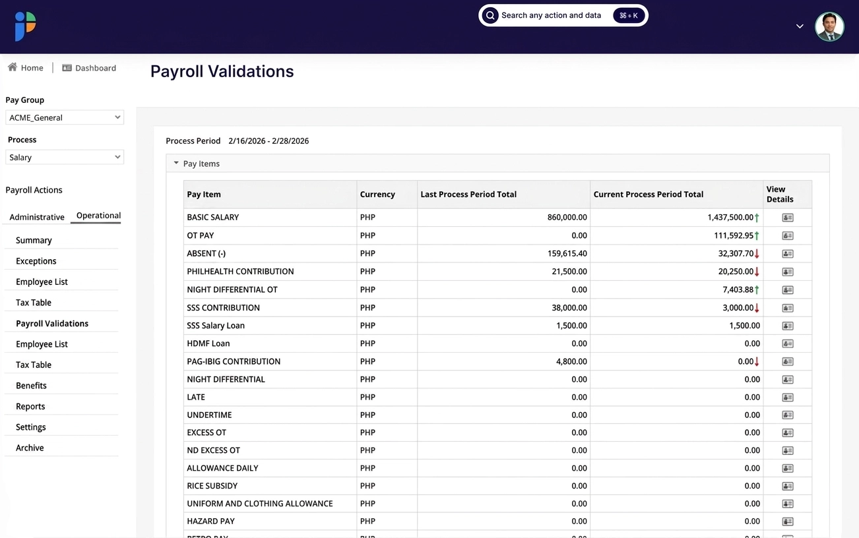Click the 159,615.40 absent amount

pos(567,254)
